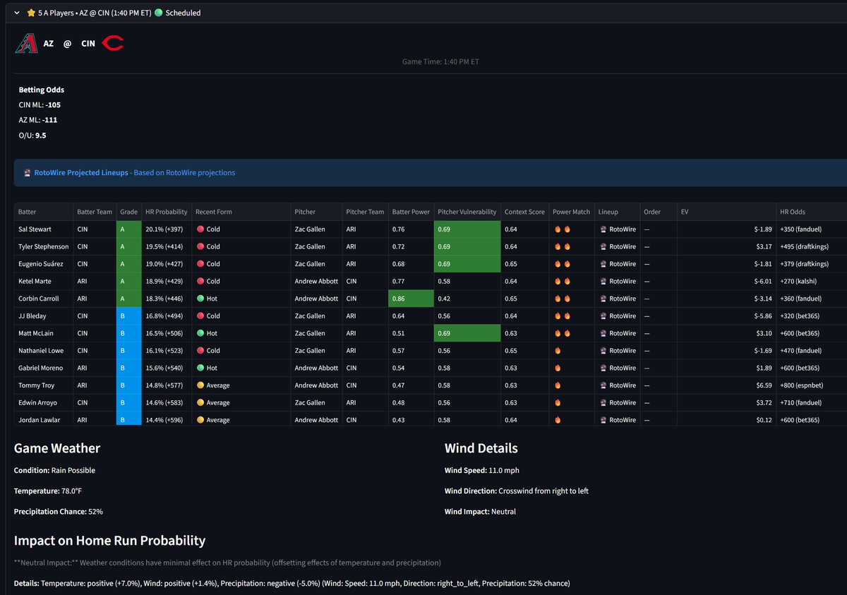
Task: Sort by Pitcher Vulnerability column header
Action: [467, 212]
